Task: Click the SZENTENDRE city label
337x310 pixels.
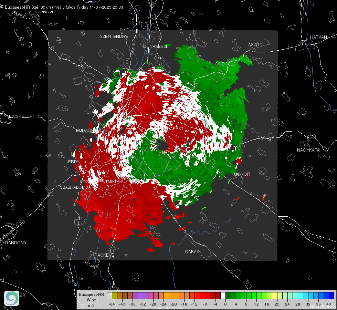Action: tap(114, 37)
